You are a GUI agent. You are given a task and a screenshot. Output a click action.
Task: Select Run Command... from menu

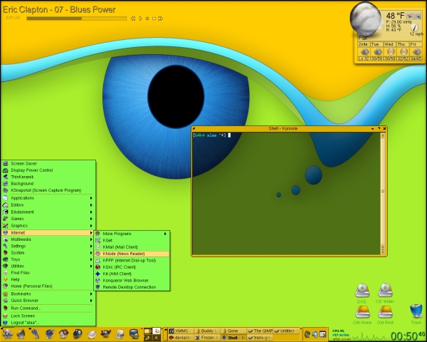[x=48, y=309]
